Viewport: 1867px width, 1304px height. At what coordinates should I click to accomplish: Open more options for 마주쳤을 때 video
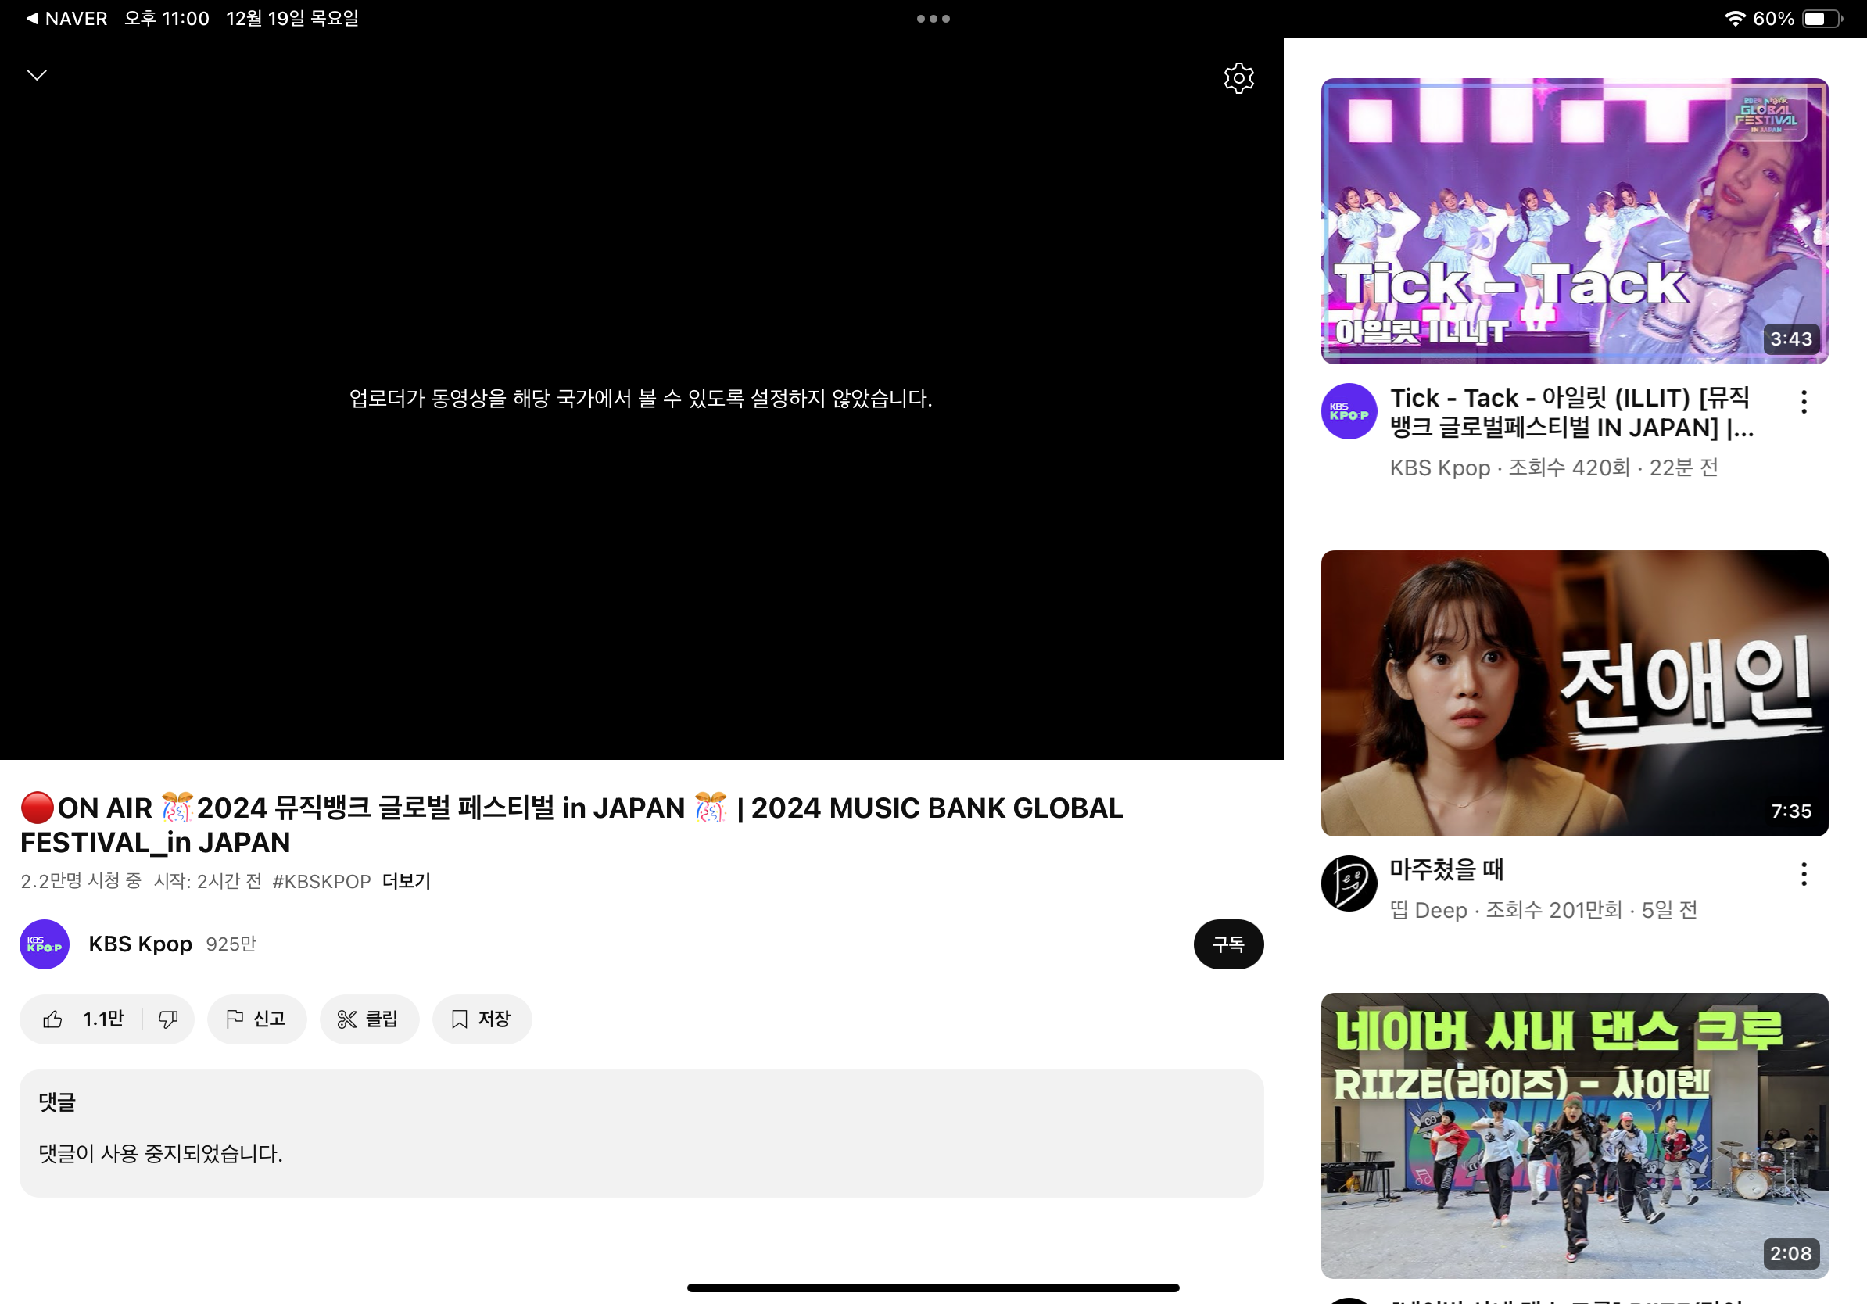coord(1804,874)
